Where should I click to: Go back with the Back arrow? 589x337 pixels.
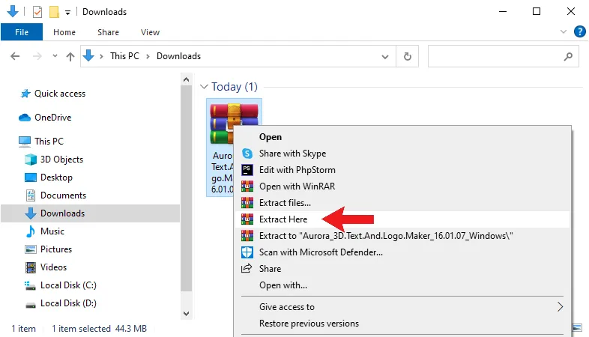tap(15, 56)
